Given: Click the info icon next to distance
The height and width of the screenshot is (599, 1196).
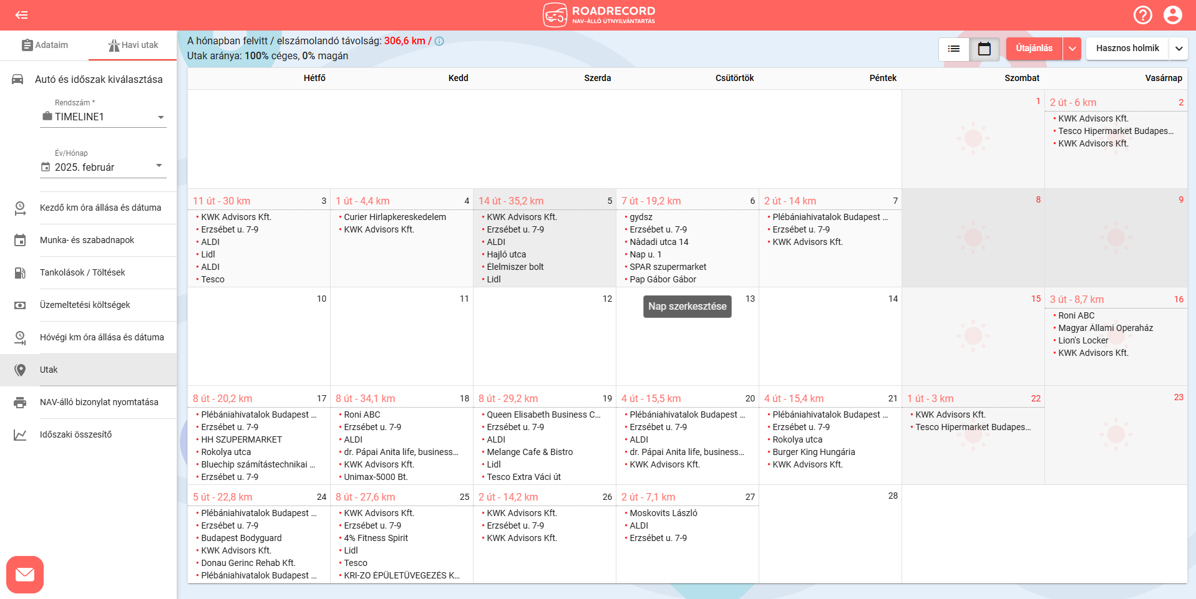Looking at the screenshot, I should [439, 41].
